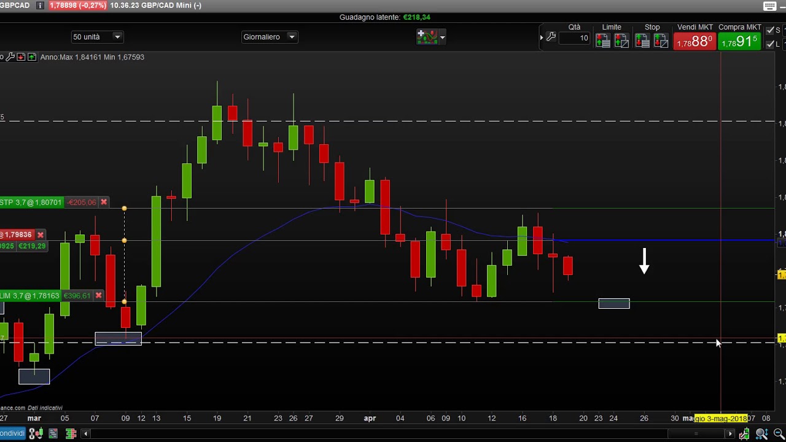
Task: Click the magnifier with arrows zoom icon
Action: pos(761,434)
